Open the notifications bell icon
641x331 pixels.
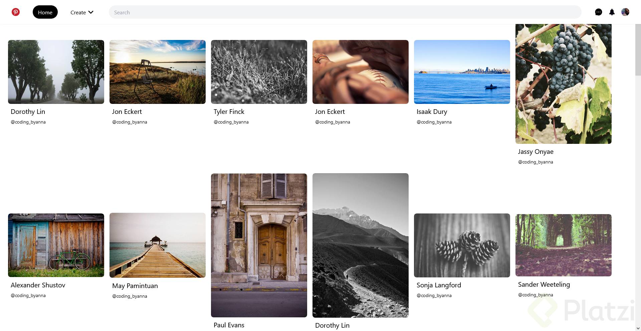click(612, 12)
